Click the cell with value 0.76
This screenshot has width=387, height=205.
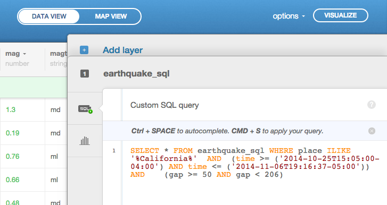[22, 157]
